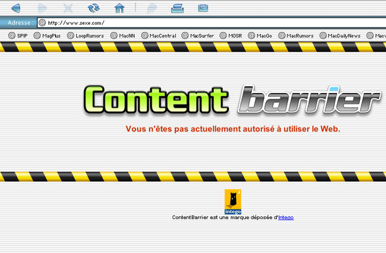This screenshot has width=386, height=253.
Task: Click the @ icon in address field
Action: (42, 23)
